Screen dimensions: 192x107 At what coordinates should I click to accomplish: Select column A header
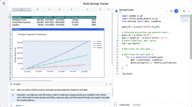[x=22, y=9]
